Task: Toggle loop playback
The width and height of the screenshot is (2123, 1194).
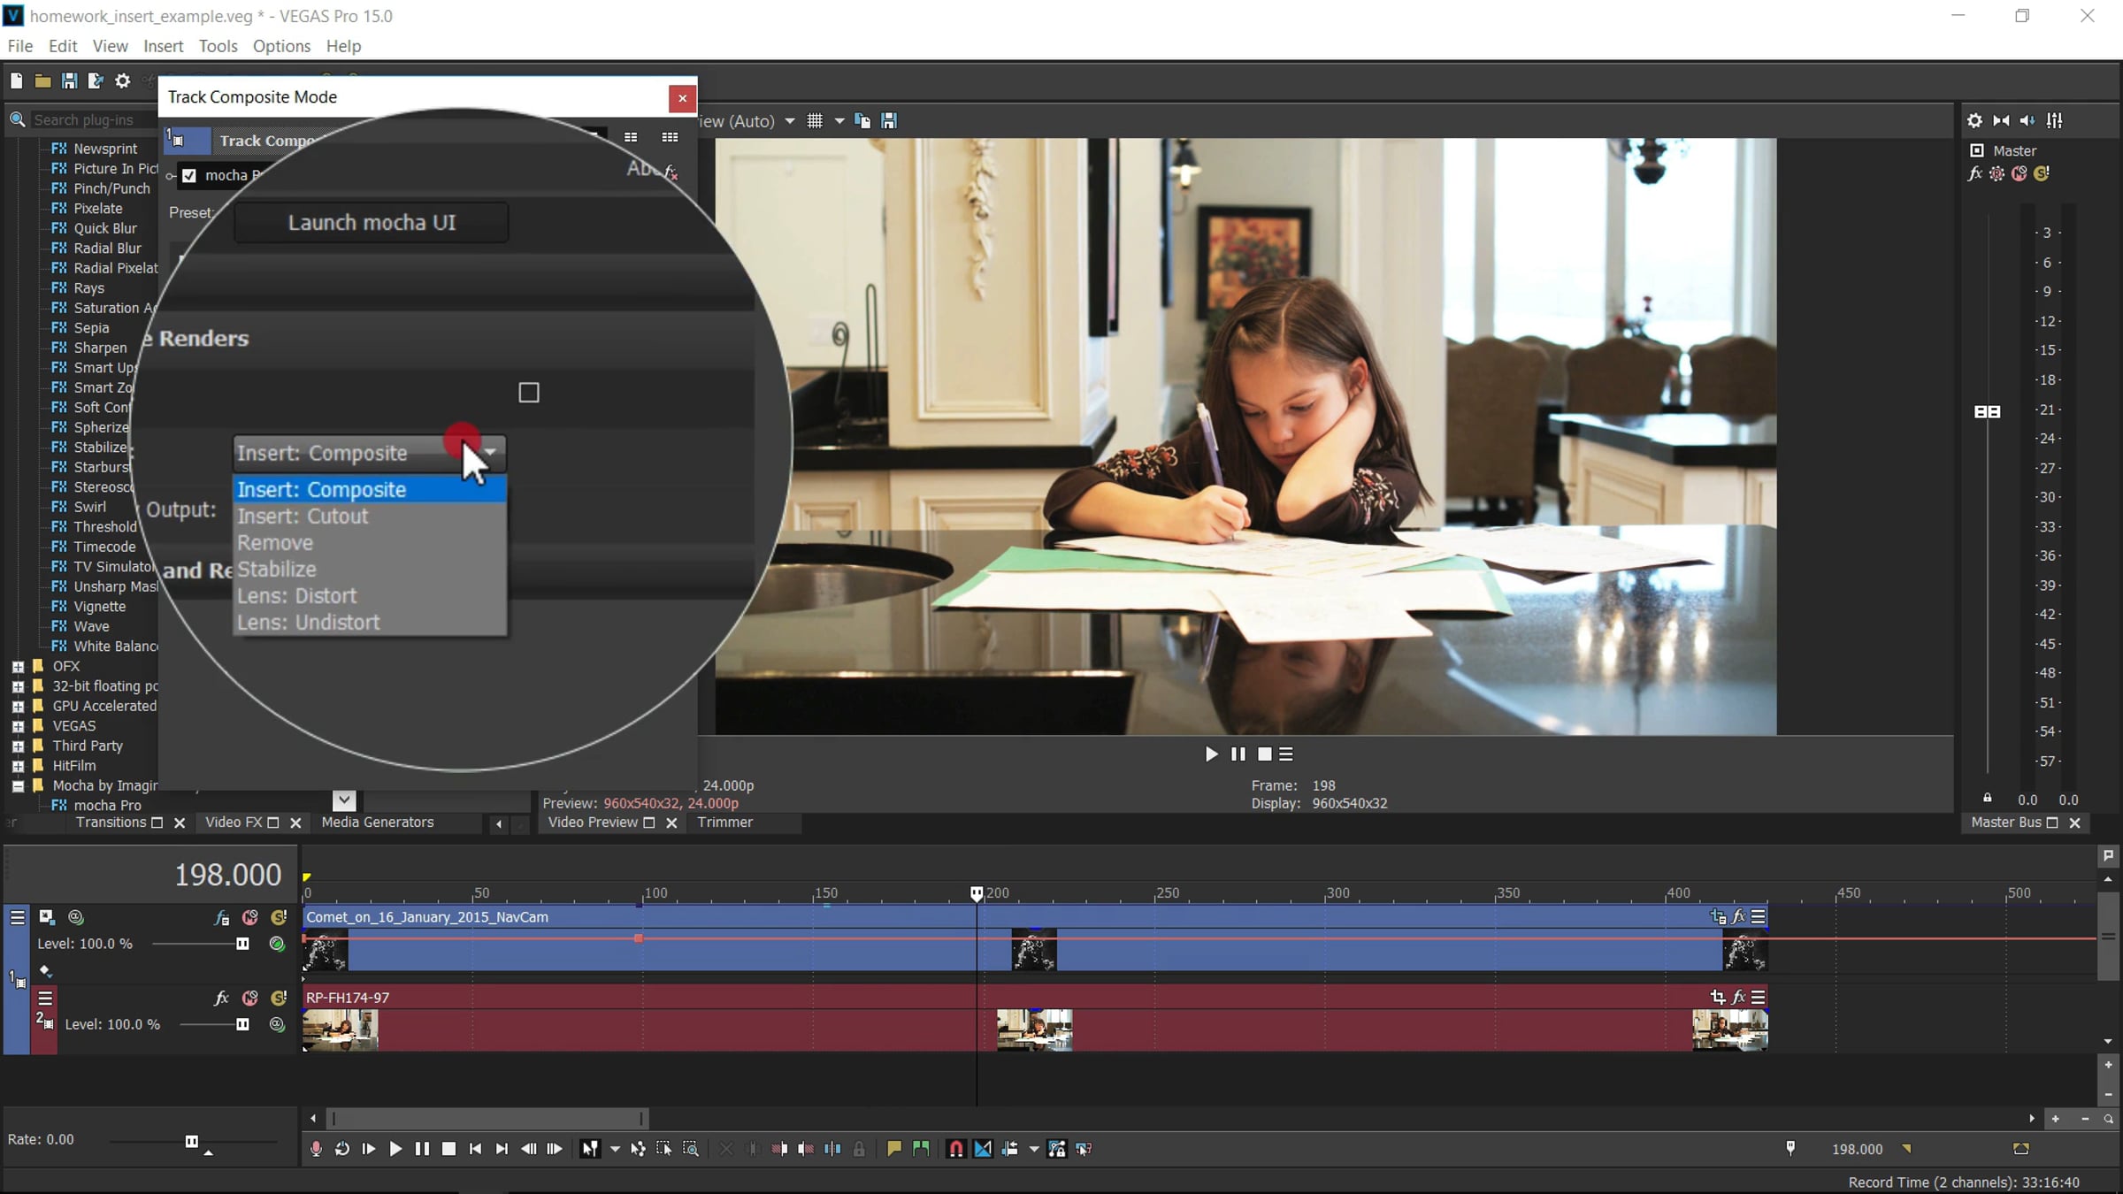Action: point(342,1149)
